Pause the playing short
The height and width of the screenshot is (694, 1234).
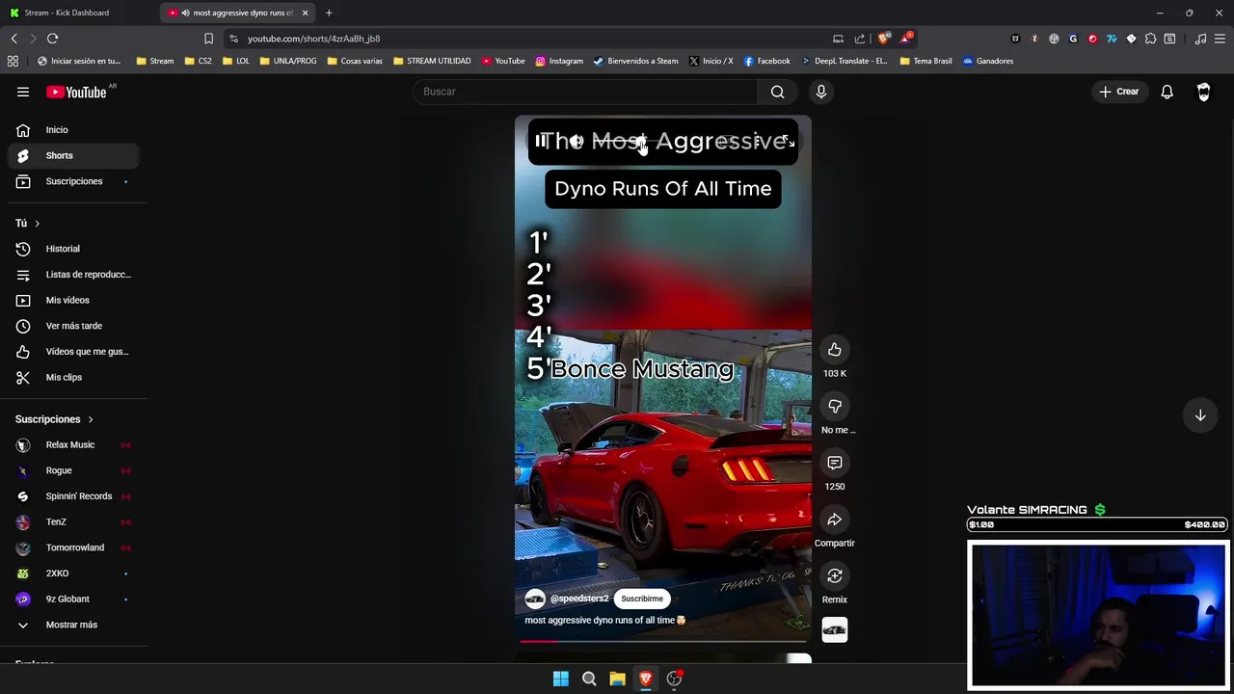pyautogui.click(x=540, y=142)
